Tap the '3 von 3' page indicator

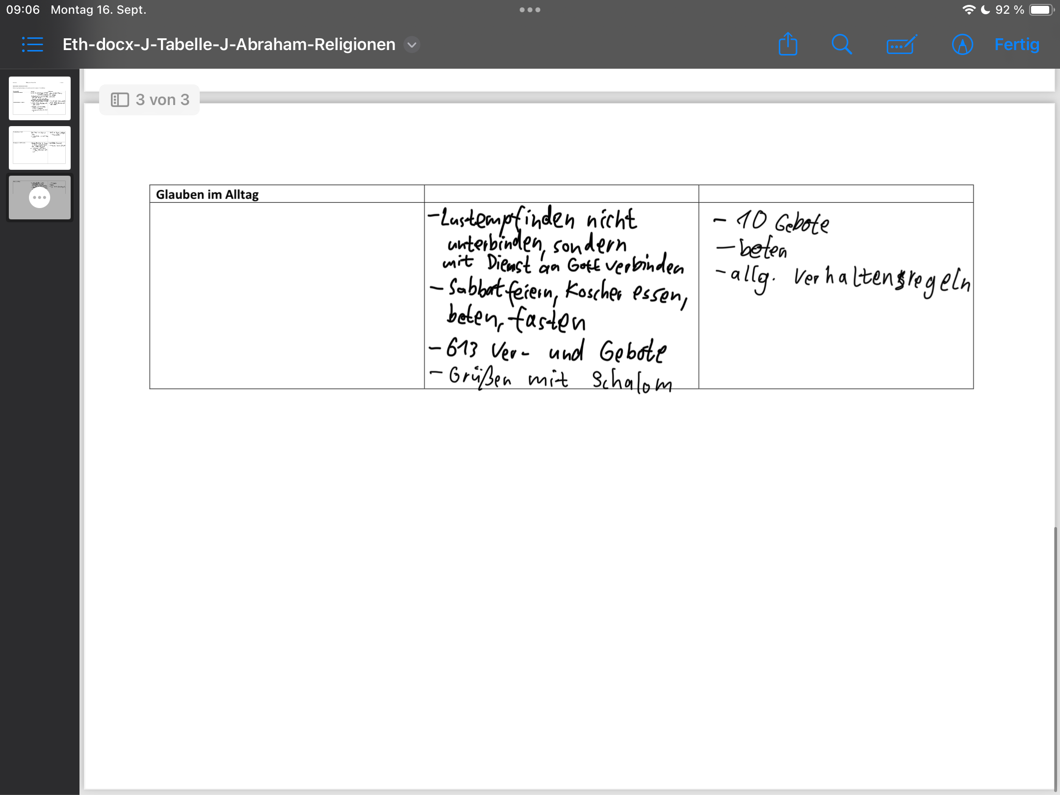coord(162,100)
